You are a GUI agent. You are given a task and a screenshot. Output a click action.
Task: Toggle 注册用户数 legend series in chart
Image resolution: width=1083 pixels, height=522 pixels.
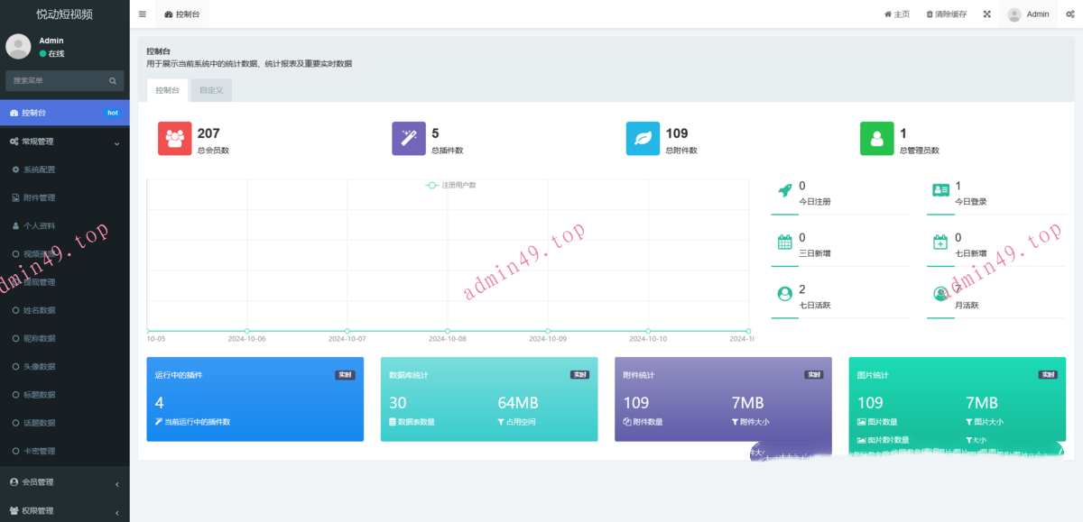pos(451,185)
